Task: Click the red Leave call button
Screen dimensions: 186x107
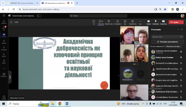Action: click(x=174, y=22)
